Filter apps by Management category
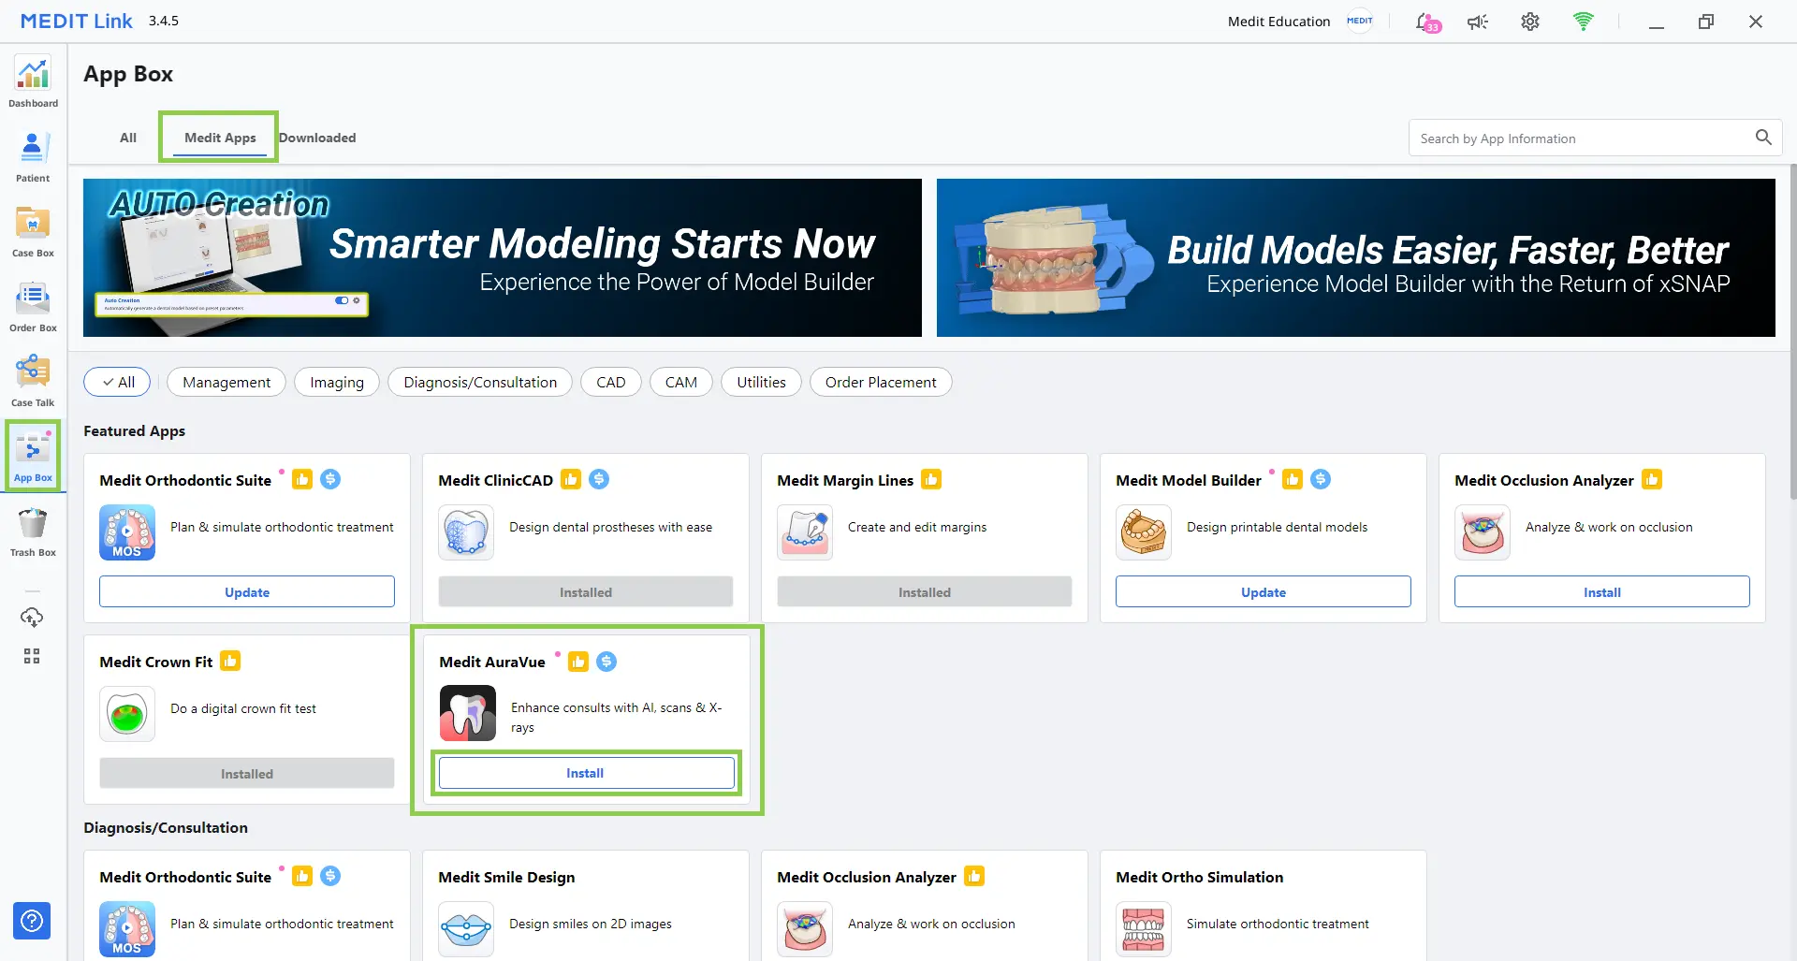The width and height of the screenshot is (1797, 961). click(226, 382)
